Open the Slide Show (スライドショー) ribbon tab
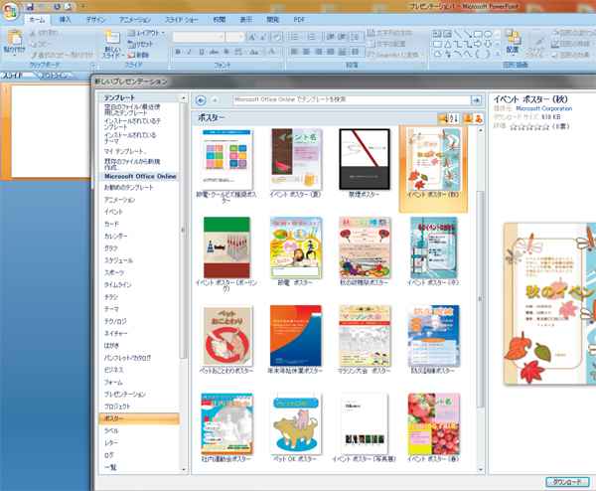596x491 pixels. (x=182, y=20)
